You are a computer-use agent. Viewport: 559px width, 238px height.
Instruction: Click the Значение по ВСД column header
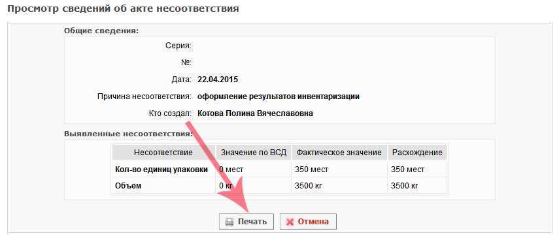click(x=254, y=153)
